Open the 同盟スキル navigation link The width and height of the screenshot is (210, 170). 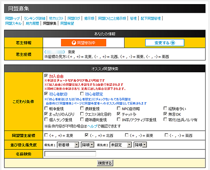(14, 23)
